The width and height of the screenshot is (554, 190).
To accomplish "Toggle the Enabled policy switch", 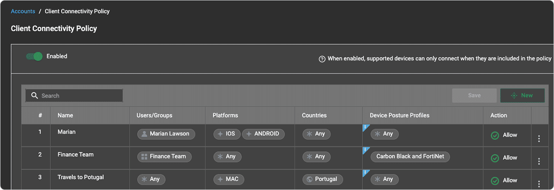I will click(35, 56).
